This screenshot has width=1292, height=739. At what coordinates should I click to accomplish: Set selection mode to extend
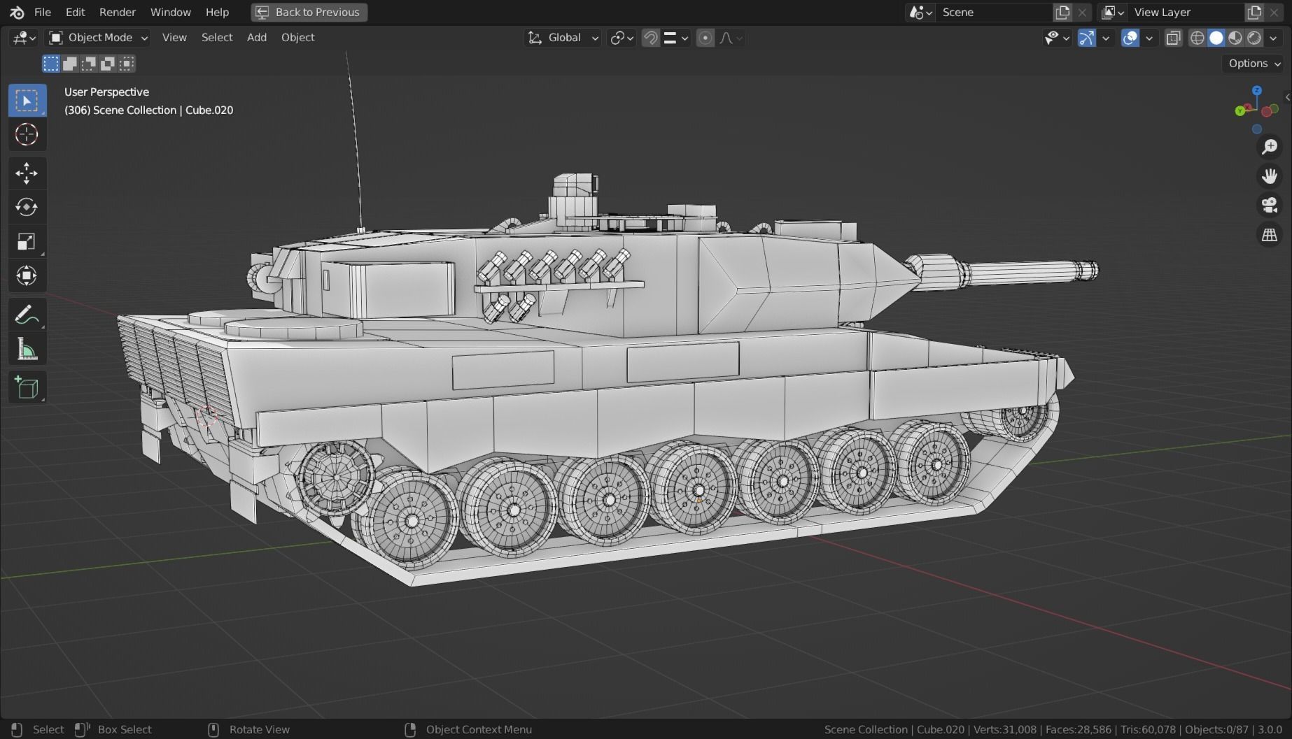(70, 64)
